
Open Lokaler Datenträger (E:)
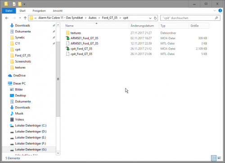pyautogui.click(x=31, y=137)
